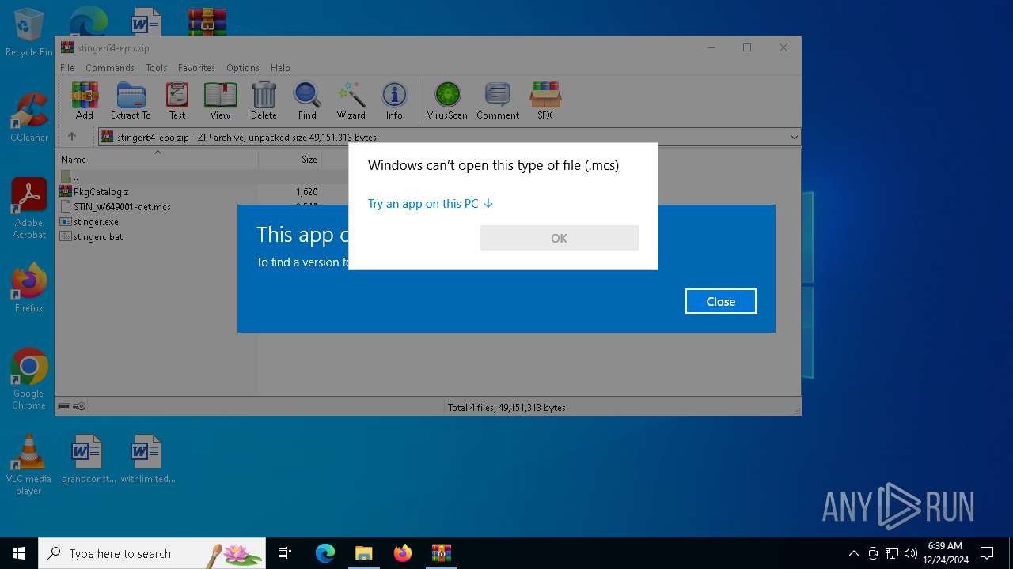Open the network tray icon
1013x569 pixels.
pos(892,553)
